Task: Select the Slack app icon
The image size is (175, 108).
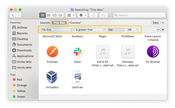Action: [x=77, y=52]
